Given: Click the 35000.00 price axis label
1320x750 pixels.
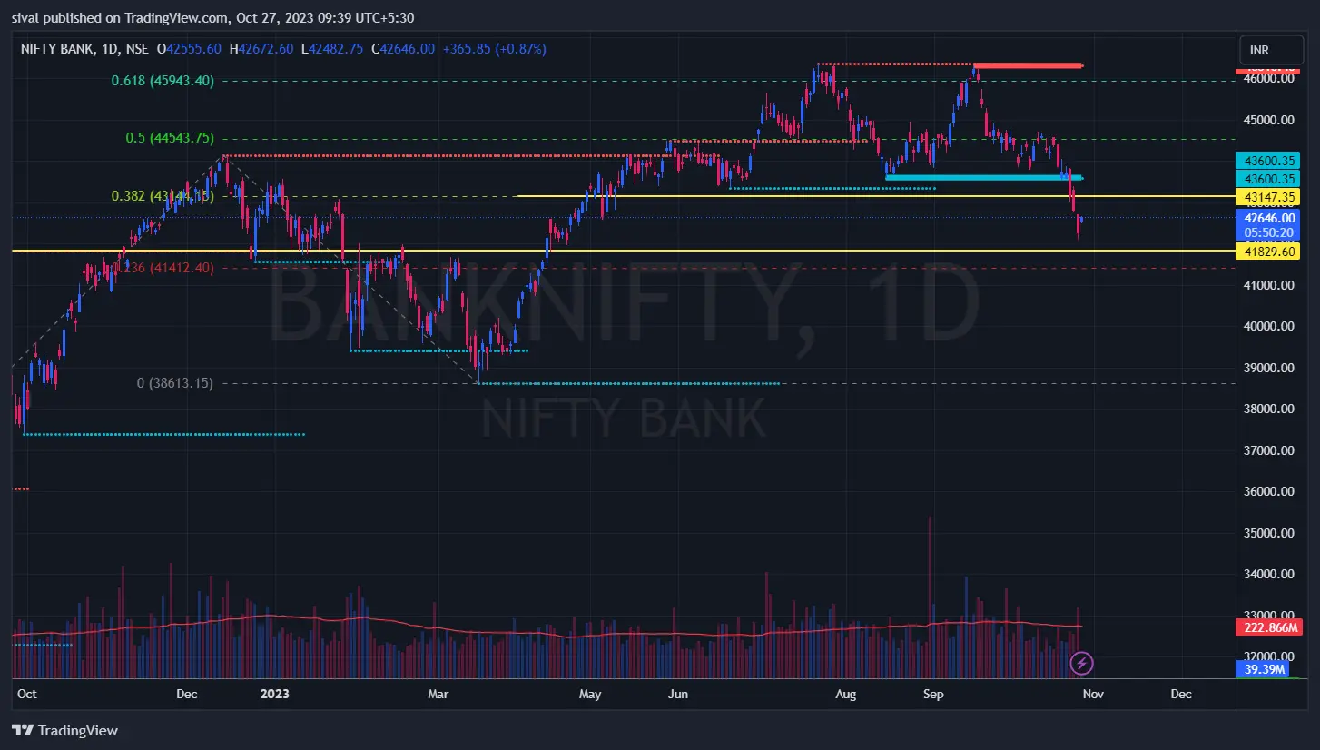Looking at the screenshot, I should (1269, 533).
